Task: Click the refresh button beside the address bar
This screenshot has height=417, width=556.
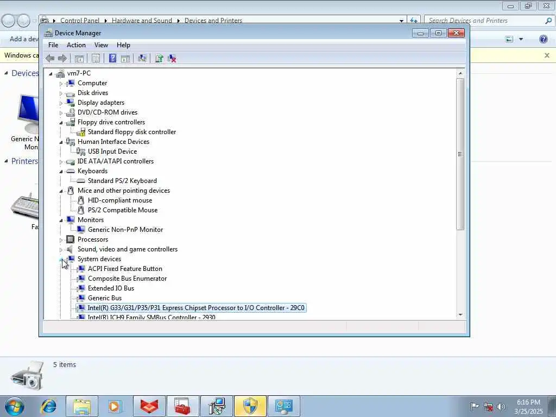Action: 413,21
